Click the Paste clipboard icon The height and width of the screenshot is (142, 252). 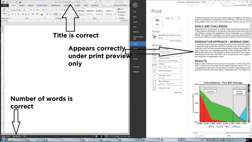pyautogui.click(x=4, y=11)
